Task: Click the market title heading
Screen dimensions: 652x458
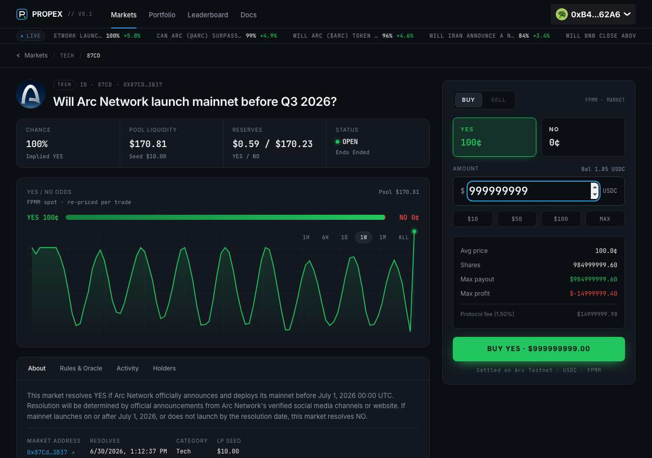Action: [x=195, y=101]
